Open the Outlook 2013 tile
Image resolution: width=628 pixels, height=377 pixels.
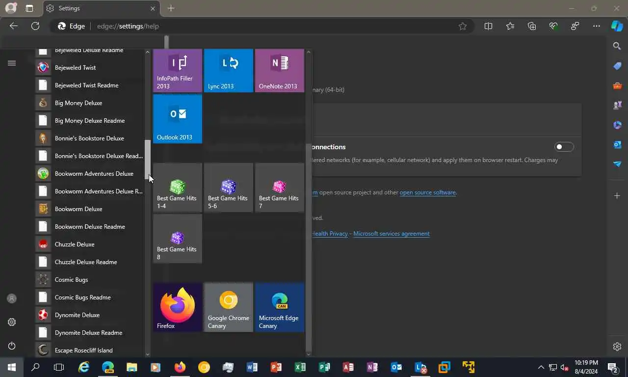point(178,119)
